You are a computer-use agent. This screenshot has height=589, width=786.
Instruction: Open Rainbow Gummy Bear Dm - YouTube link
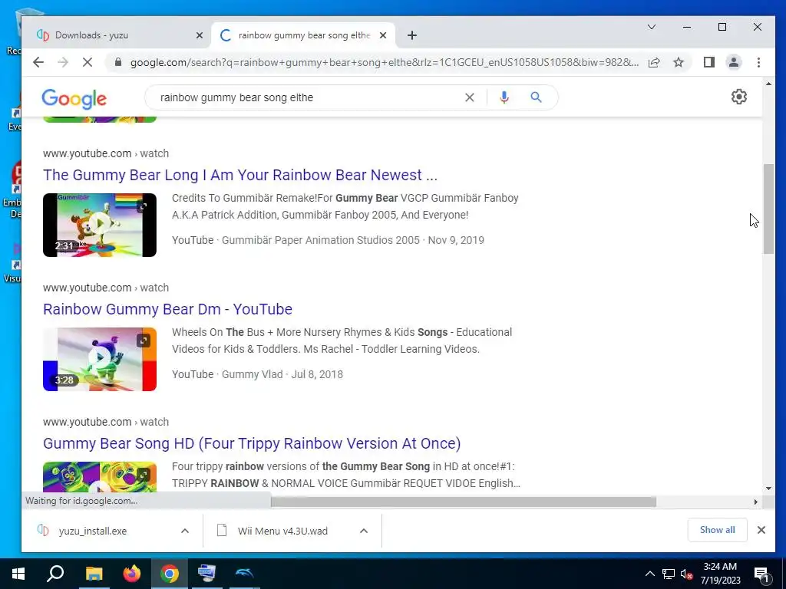tap(167, 309)
